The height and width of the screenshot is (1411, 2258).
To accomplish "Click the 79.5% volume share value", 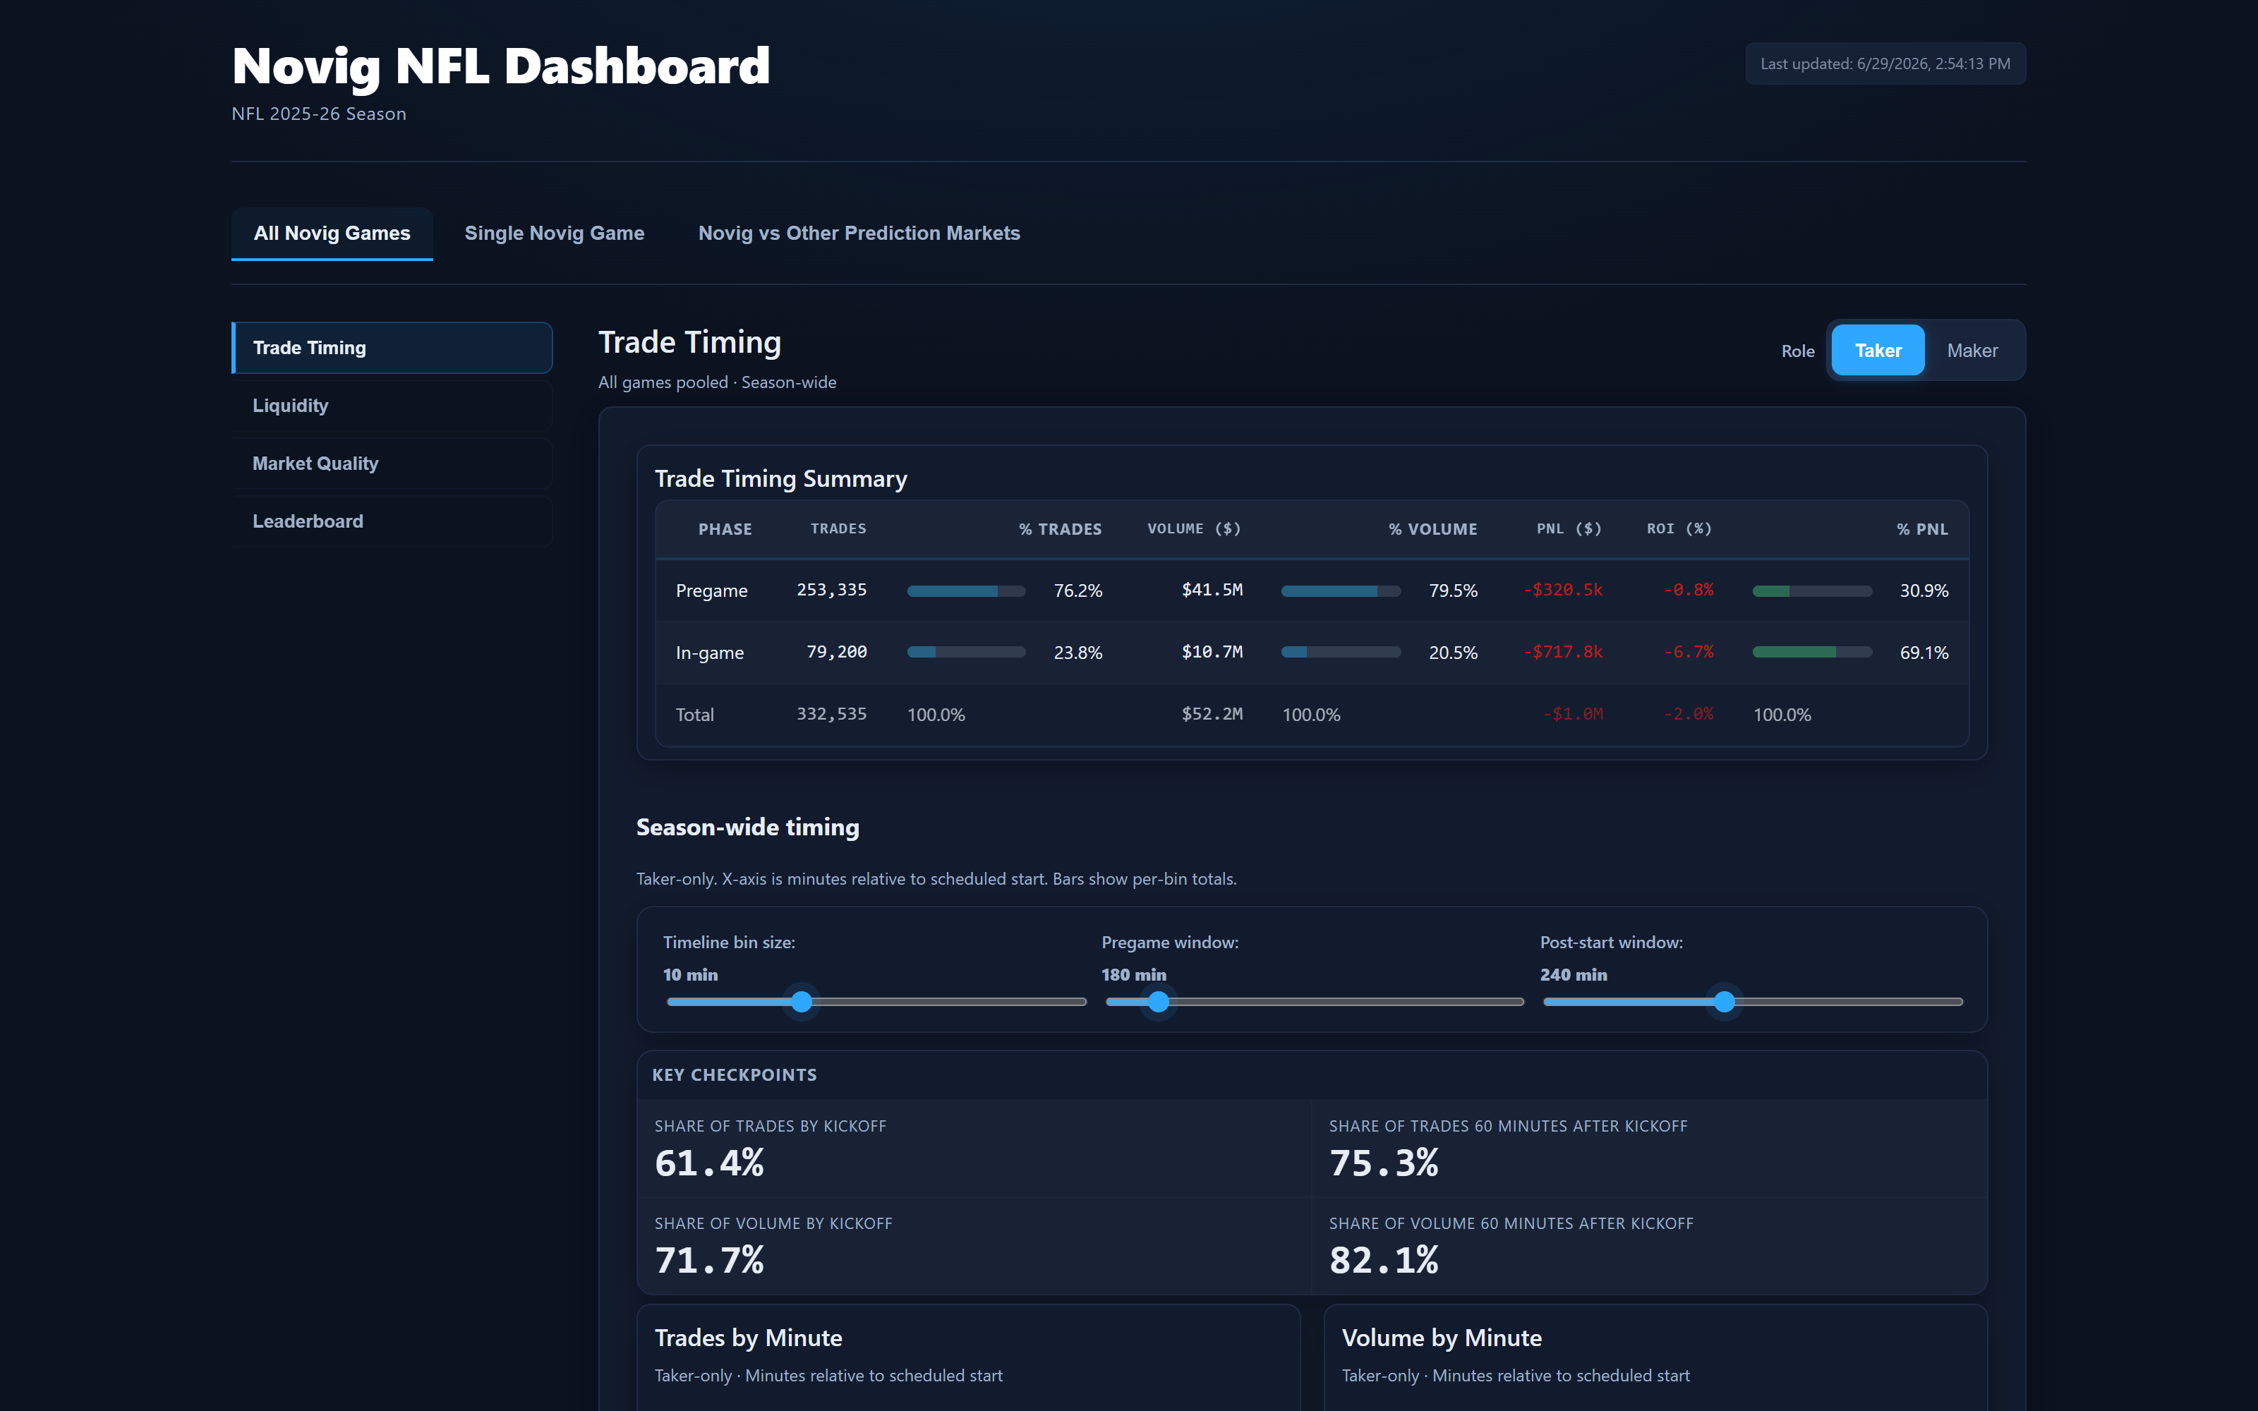I will (1453, 591).
